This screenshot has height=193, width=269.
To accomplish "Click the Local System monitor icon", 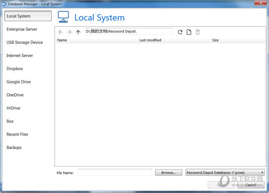I will point(63,17).
